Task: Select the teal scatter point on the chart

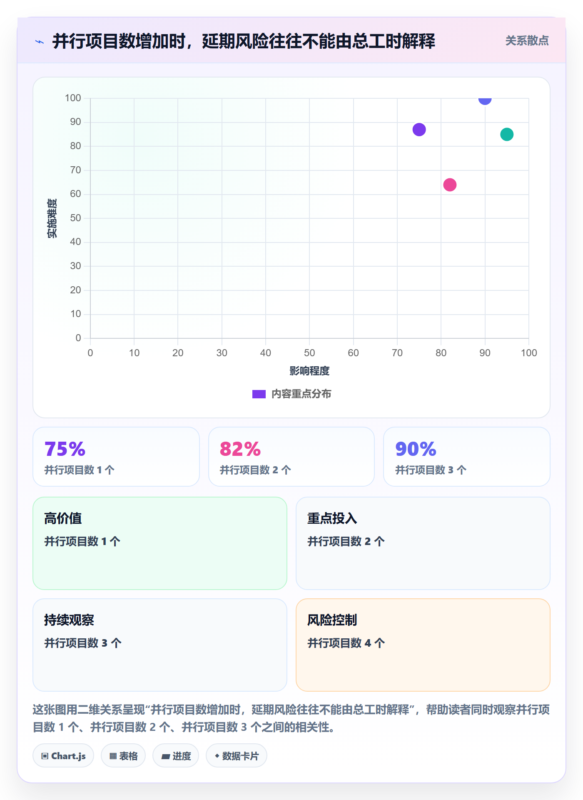Action: point(507,135)
